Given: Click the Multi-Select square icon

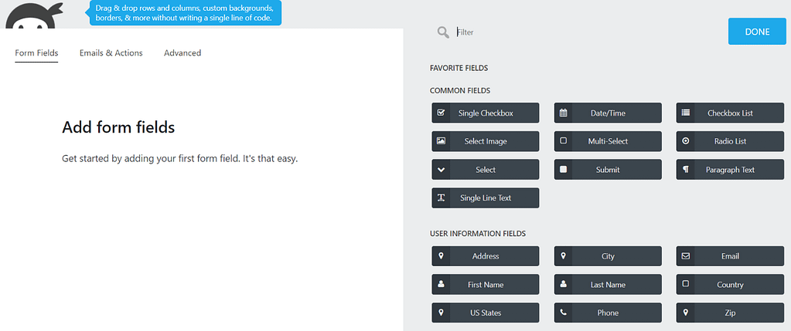Looking at the screenshot, I should point(564,141).
